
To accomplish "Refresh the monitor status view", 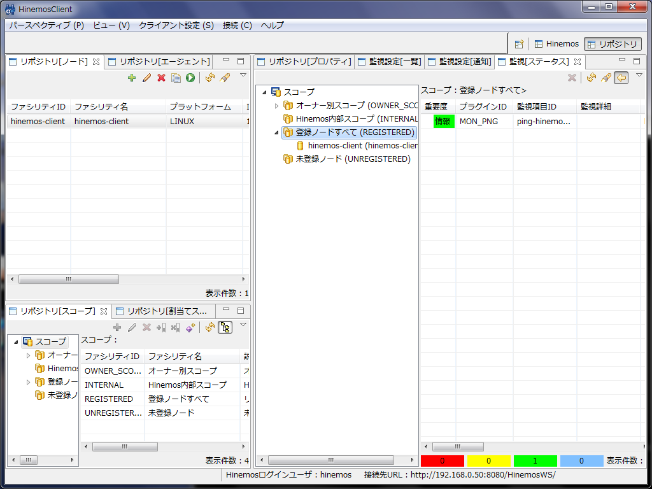I will click(592, 78).
